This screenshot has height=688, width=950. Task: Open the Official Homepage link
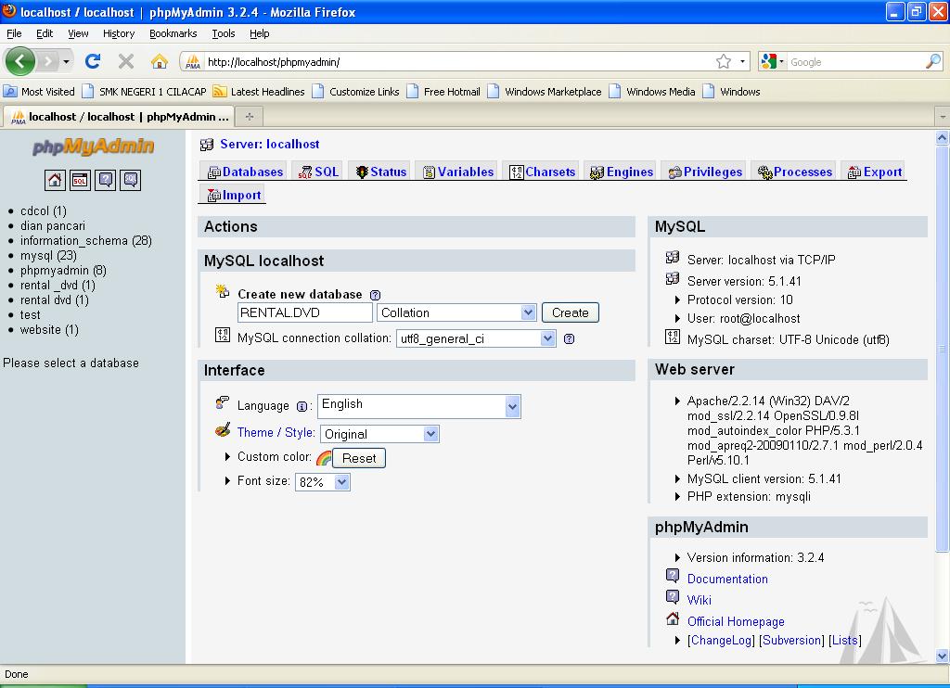tap(736, 621)
